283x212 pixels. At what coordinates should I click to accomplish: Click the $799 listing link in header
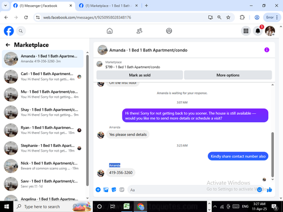point(132,67)
